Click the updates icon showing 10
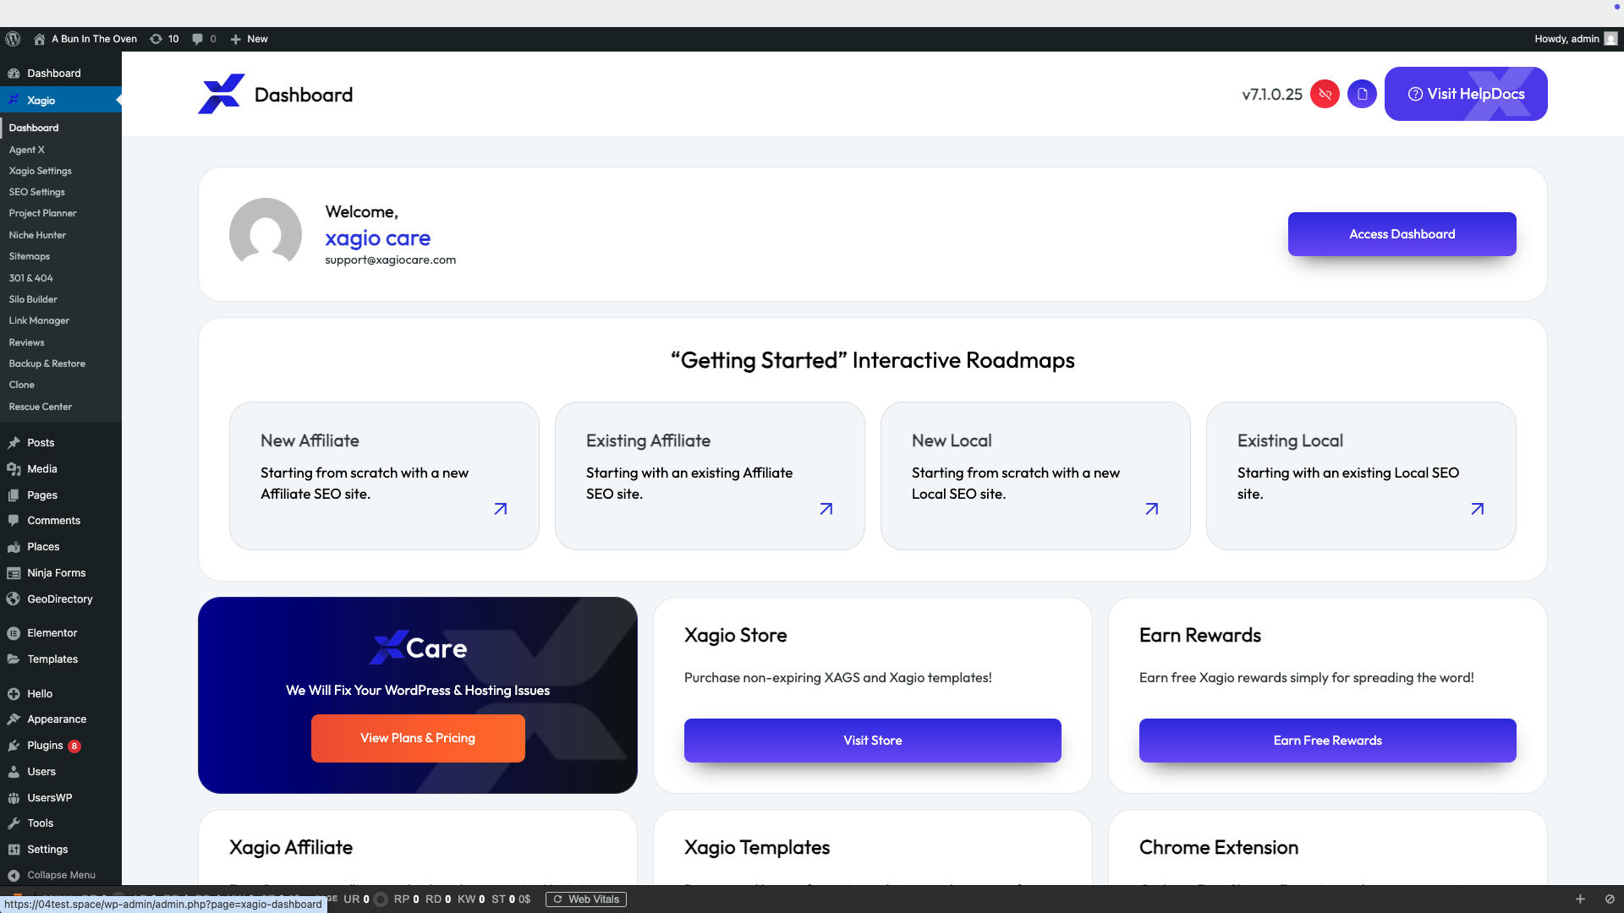Viewport: 1624px width, 913px height. tap(164, 39)
